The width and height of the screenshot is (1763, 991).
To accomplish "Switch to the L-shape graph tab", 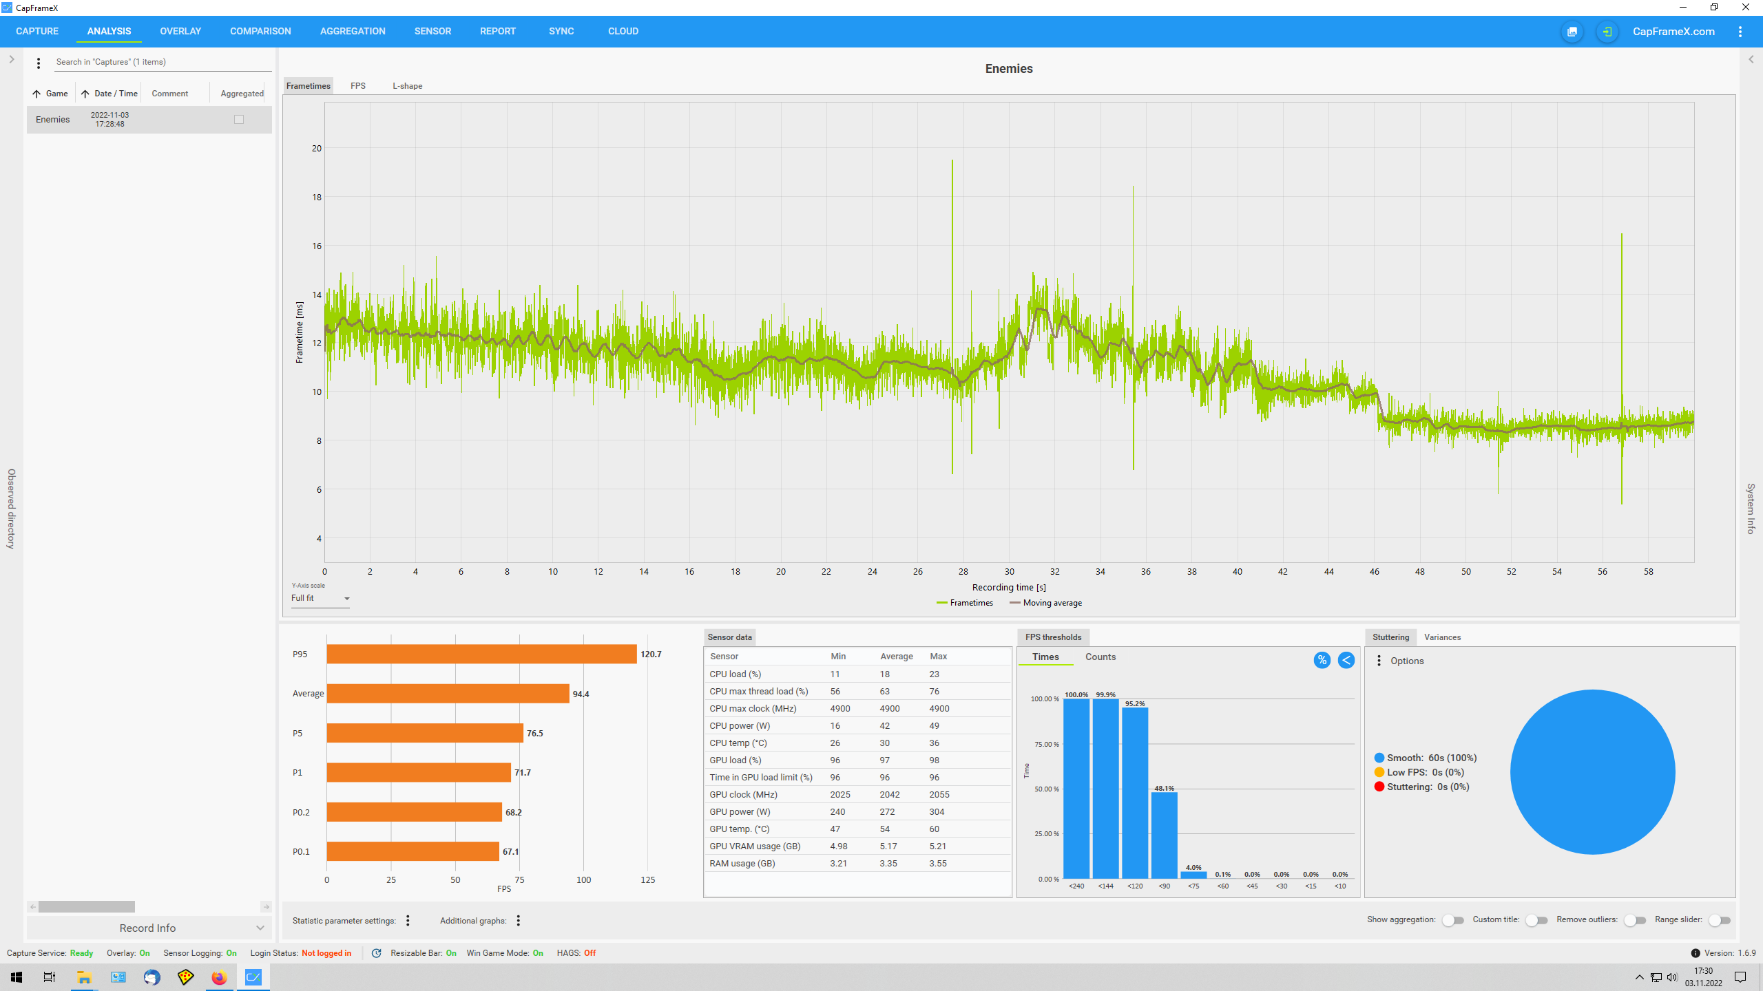I will pyautogui.click(x=407, y=86).
